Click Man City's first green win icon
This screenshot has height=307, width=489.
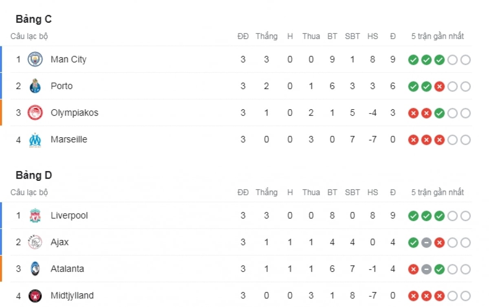(413, 60)
